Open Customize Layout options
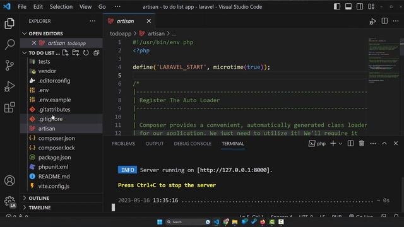This screenshot has height=227, width=404. (x=371, y=6)
